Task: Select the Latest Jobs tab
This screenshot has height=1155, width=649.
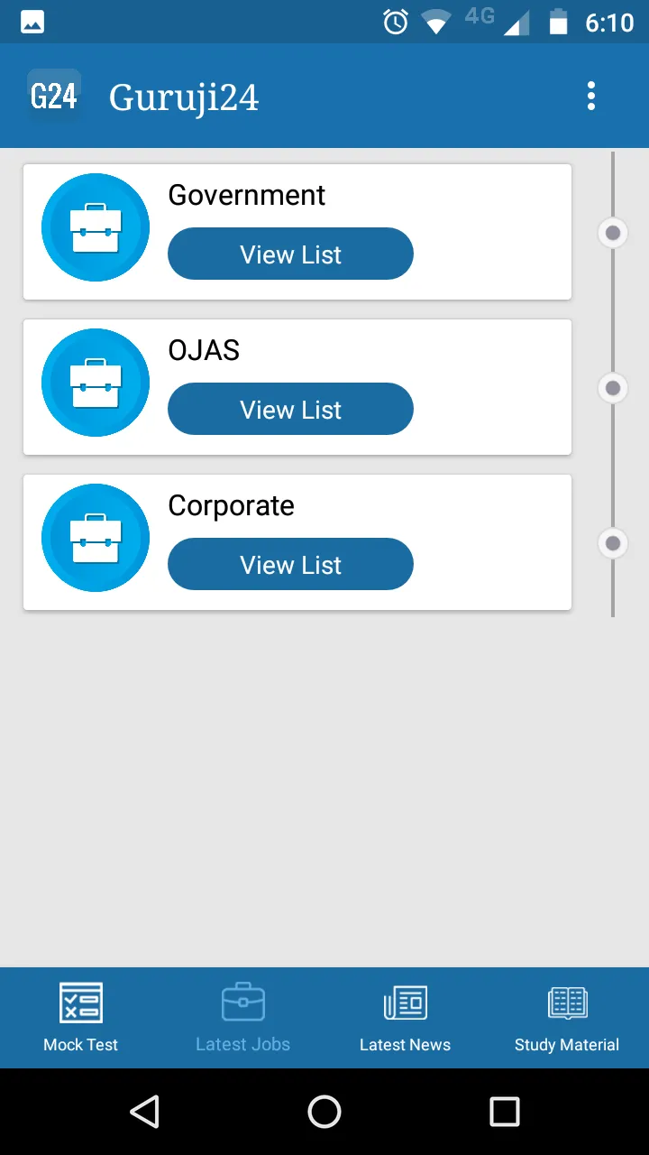Action: [x=243, y=1018]
